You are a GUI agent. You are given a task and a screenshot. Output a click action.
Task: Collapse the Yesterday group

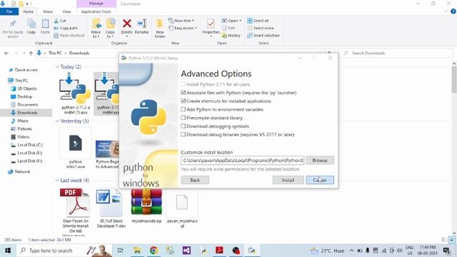57,121
